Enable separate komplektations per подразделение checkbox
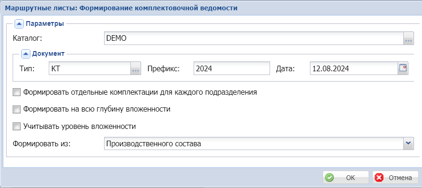422x188 pixels. pyautogui.click(x=17, y=92)
